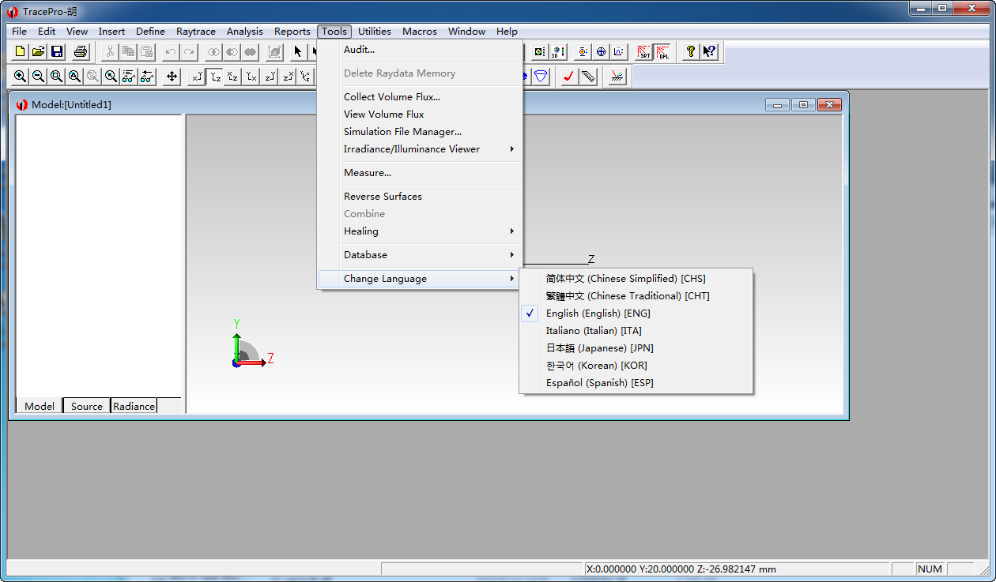The height and width of the screenshot is (582, 996).
Task: Switch to the isometric axes view
Action: coord(305,77)
